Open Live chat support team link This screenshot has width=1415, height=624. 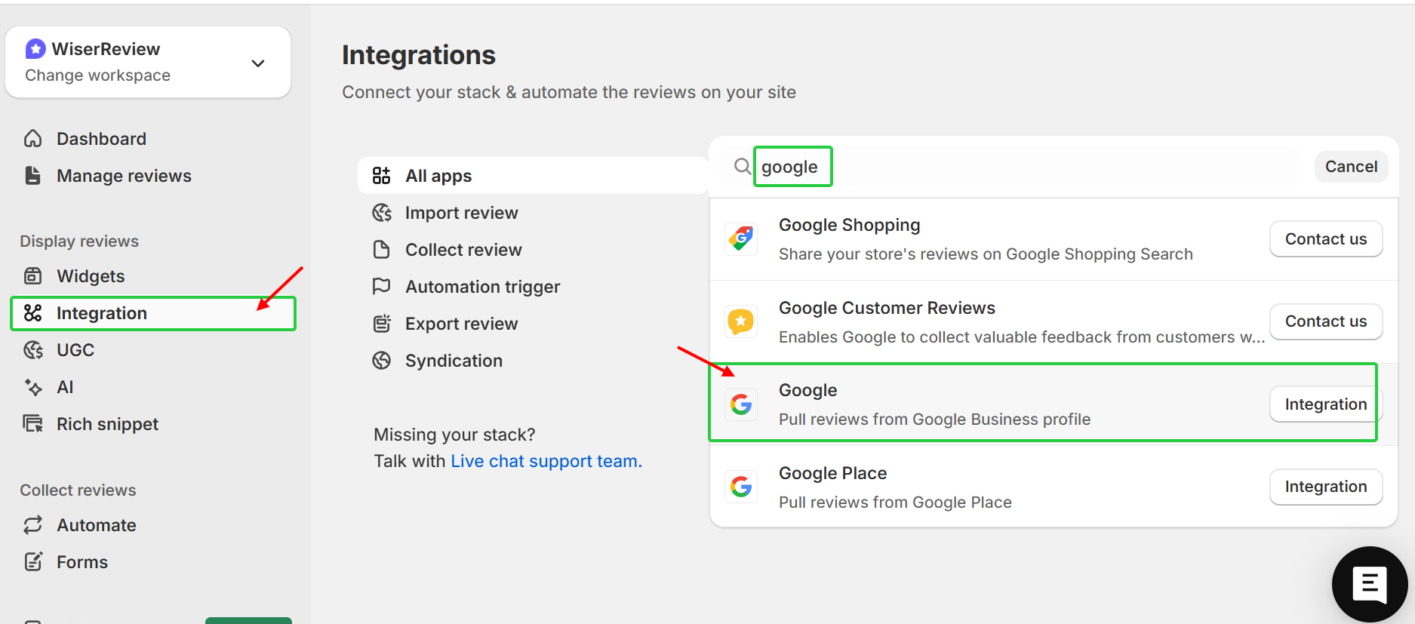(x=546, y=460)
